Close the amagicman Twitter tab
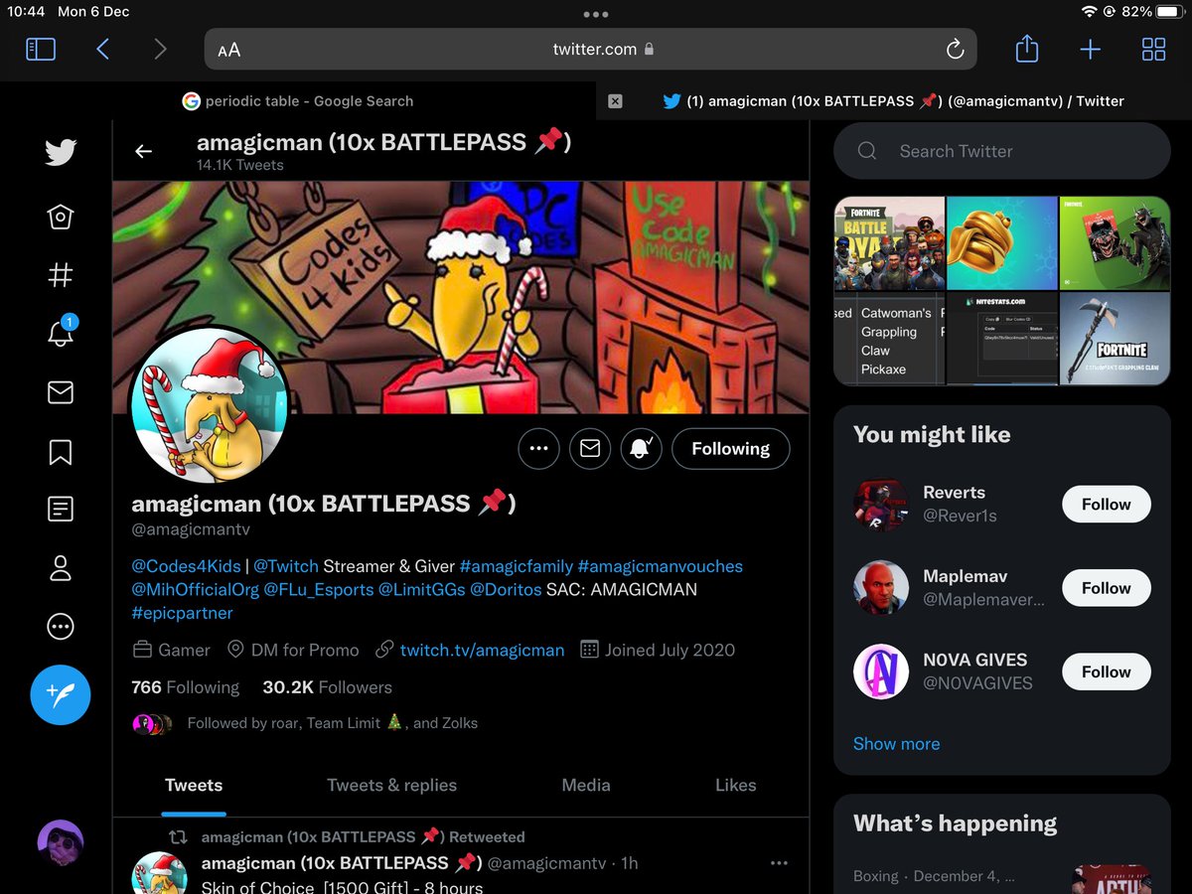 click(615, 100)
